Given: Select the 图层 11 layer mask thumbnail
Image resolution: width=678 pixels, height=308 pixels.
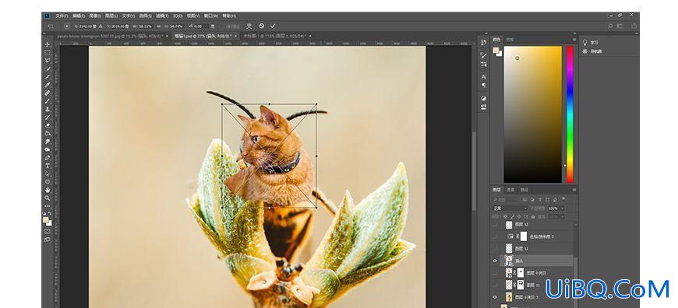Looking at the screenshot, I should pyautogui.click(x=521, y=285).
